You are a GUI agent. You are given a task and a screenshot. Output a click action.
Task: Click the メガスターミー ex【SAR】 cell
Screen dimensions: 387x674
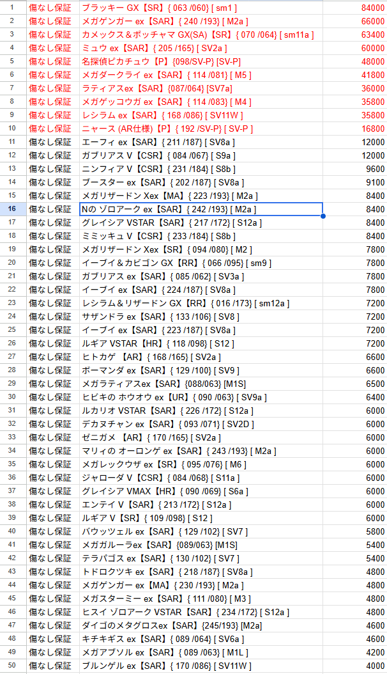click(201, 599)
